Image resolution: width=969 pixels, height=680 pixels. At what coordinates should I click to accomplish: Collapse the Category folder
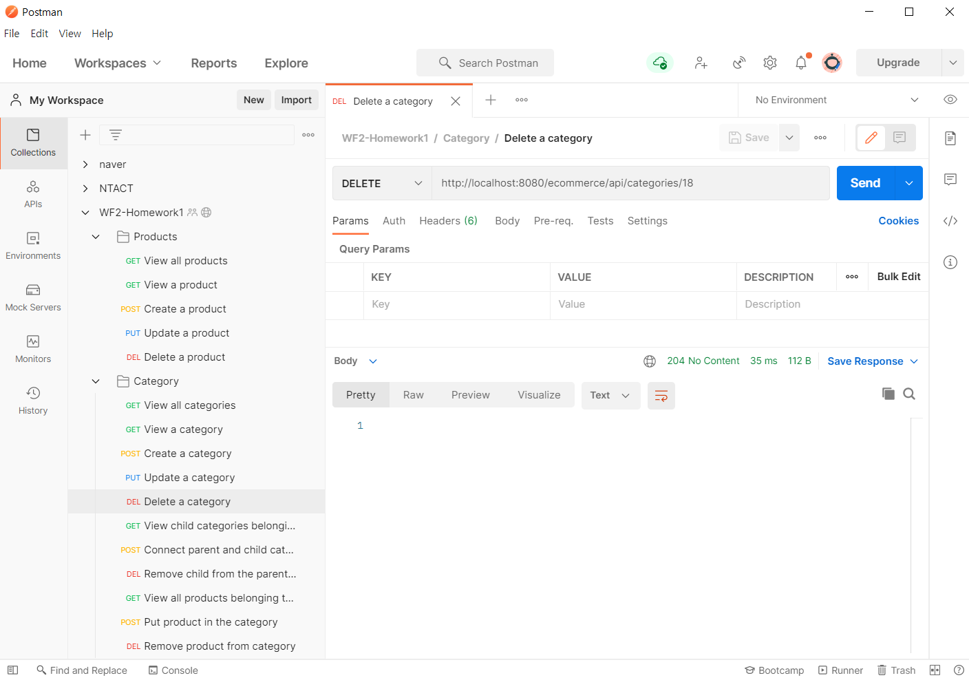pos(96,381)
